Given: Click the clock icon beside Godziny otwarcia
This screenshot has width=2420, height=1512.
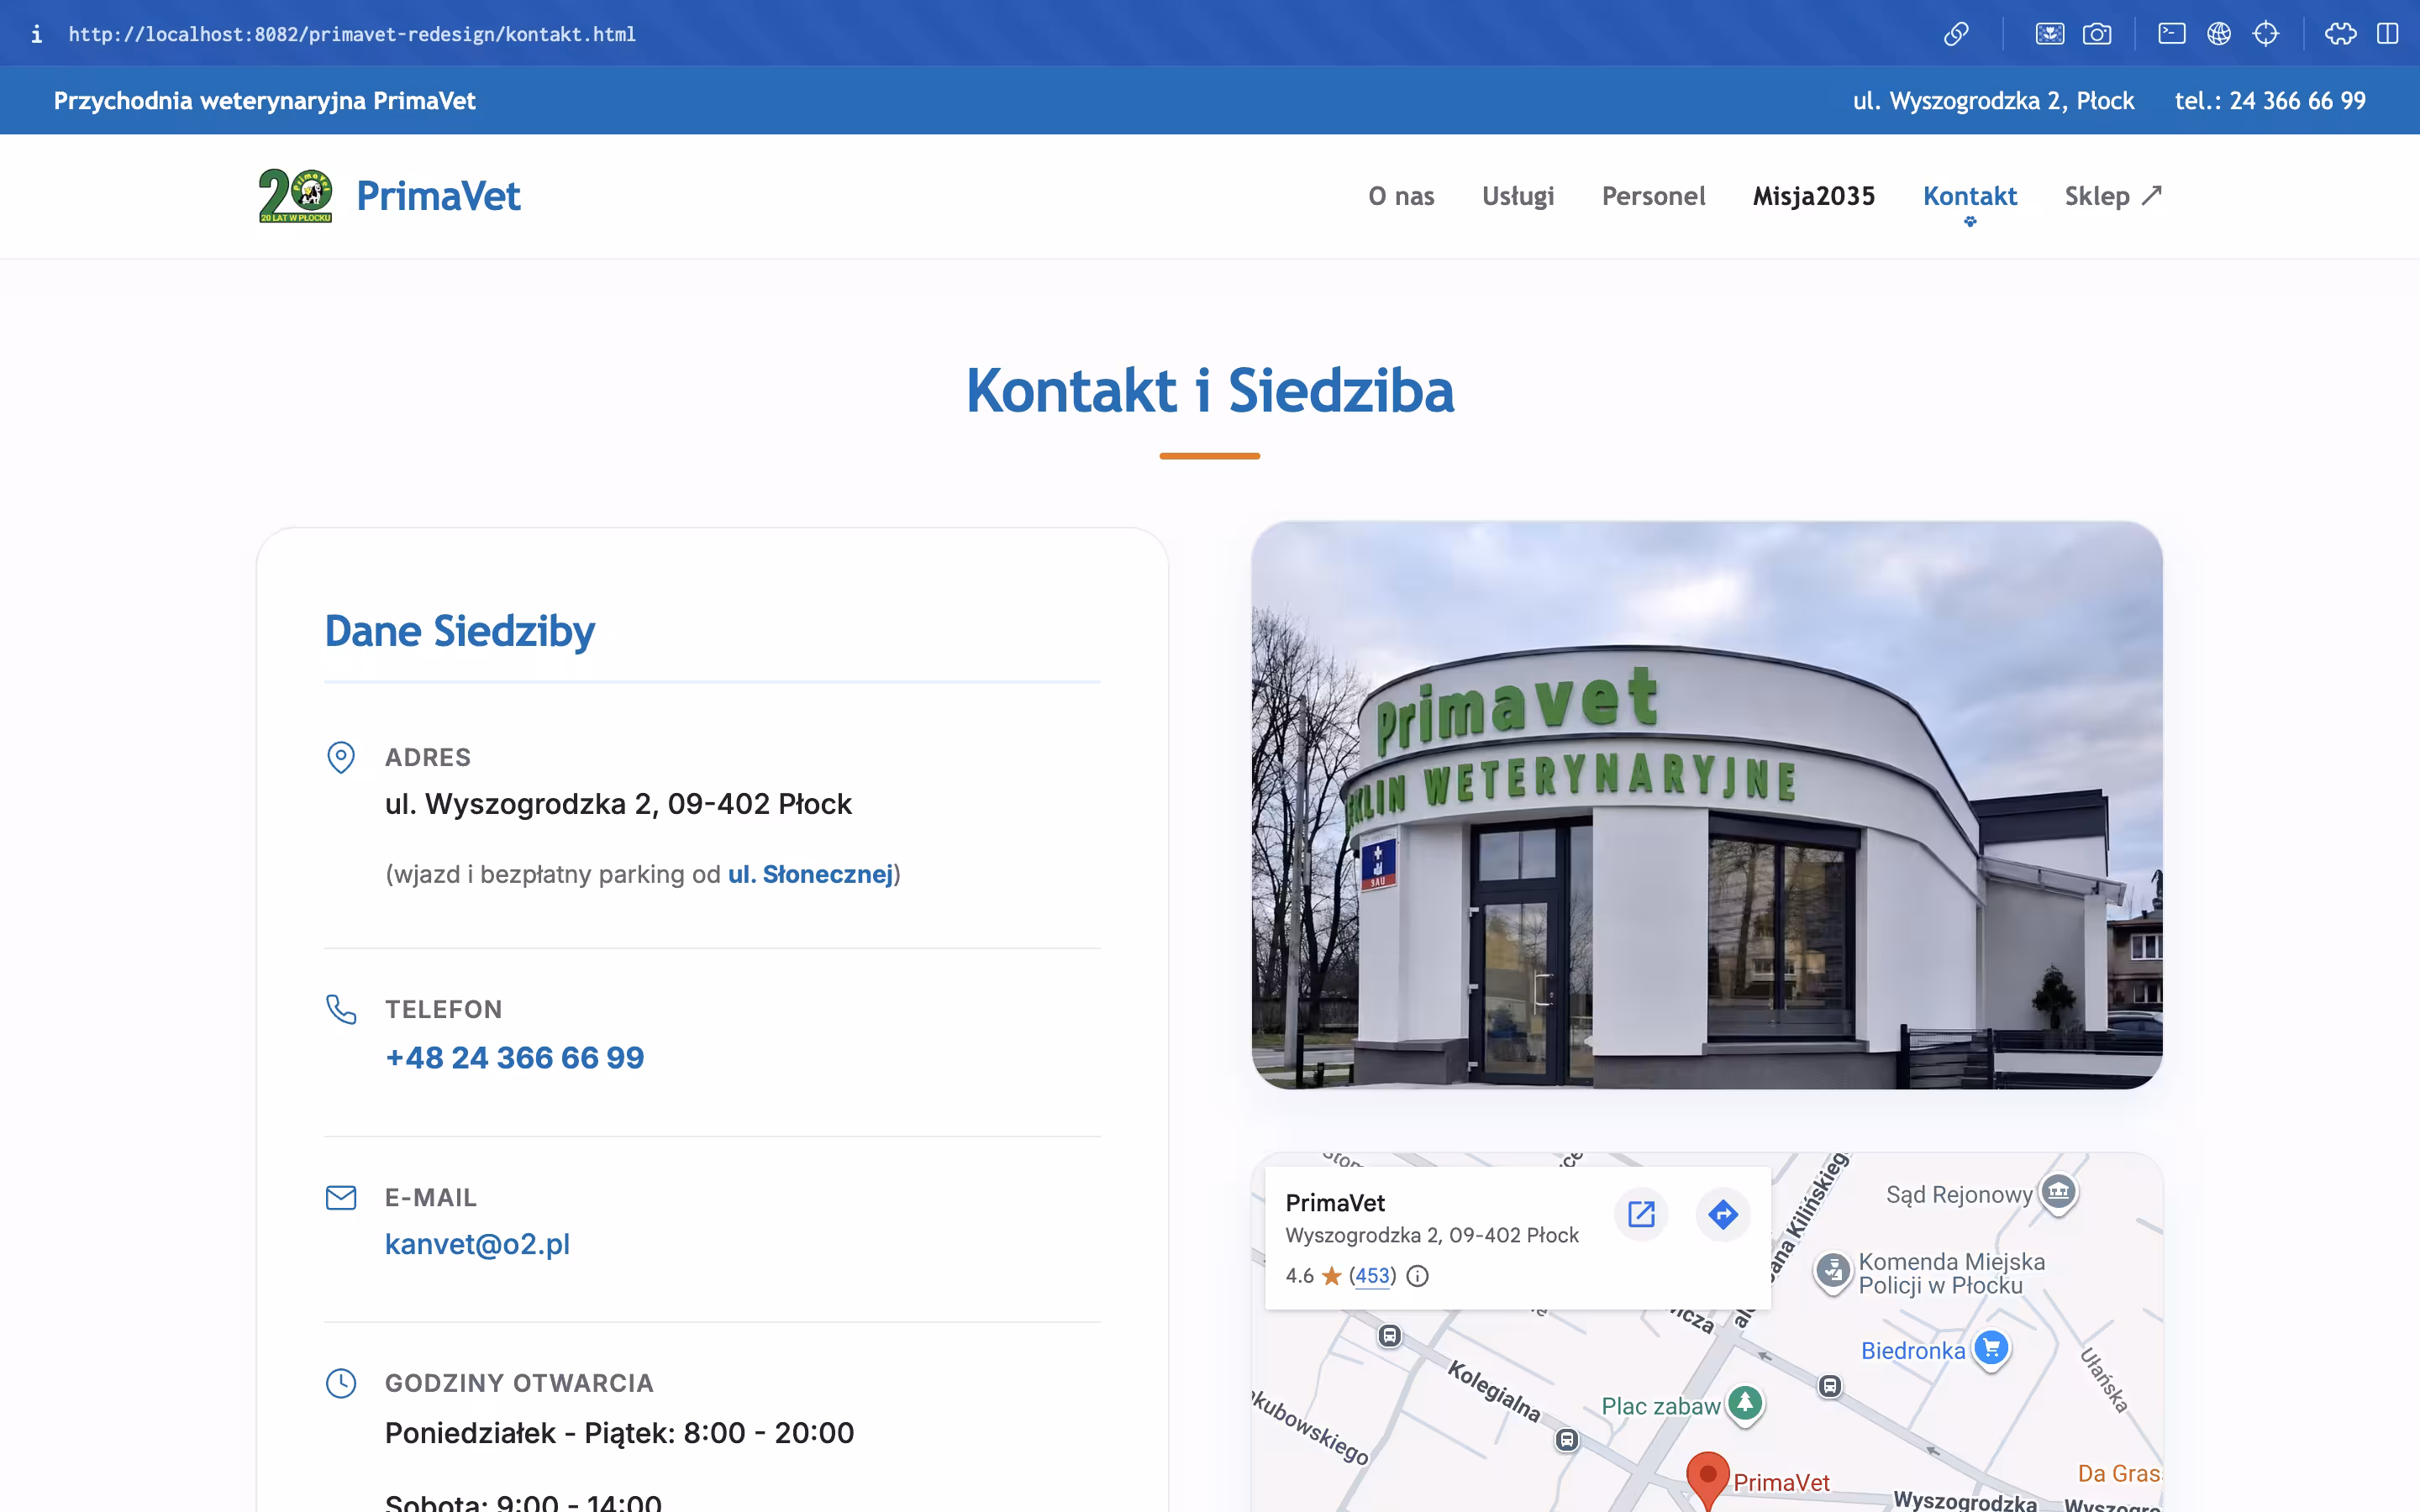Looking at the screenshot, I should coord(341,1383).
